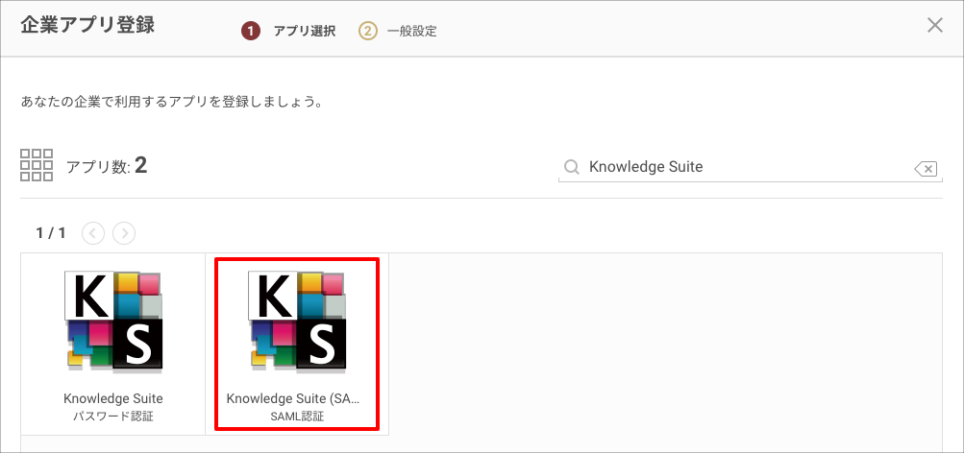Go to previous page arrow
964x453 pixels.
[93, 232]
